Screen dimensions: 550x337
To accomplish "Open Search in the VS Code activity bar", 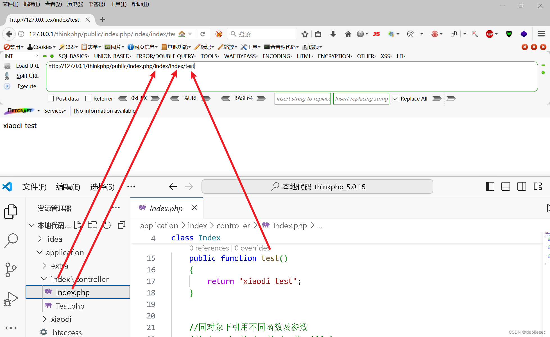I will (11, 240).
